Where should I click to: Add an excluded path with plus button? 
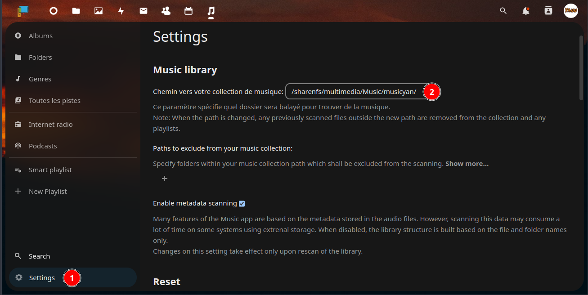(x=165, y=179)
